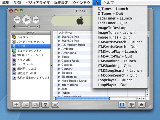Expand the Country stream category

(x=59, y=69)
